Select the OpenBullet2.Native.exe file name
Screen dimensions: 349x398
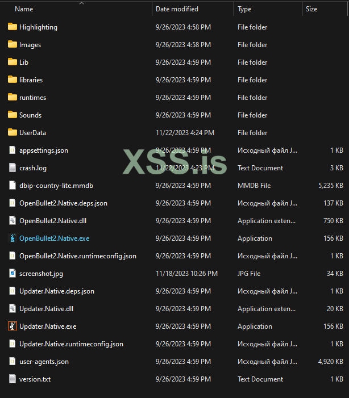coord(55,238)
